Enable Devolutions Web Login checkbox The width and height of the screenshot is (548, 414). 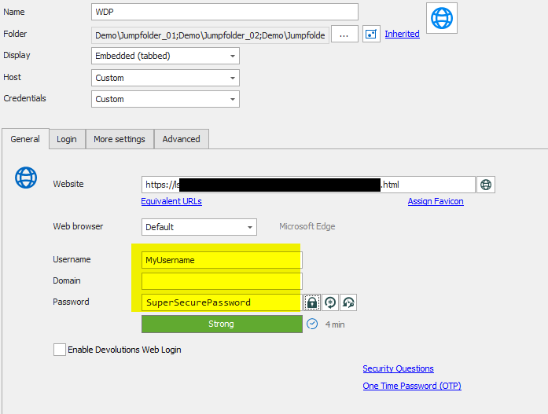coord(60,350)
